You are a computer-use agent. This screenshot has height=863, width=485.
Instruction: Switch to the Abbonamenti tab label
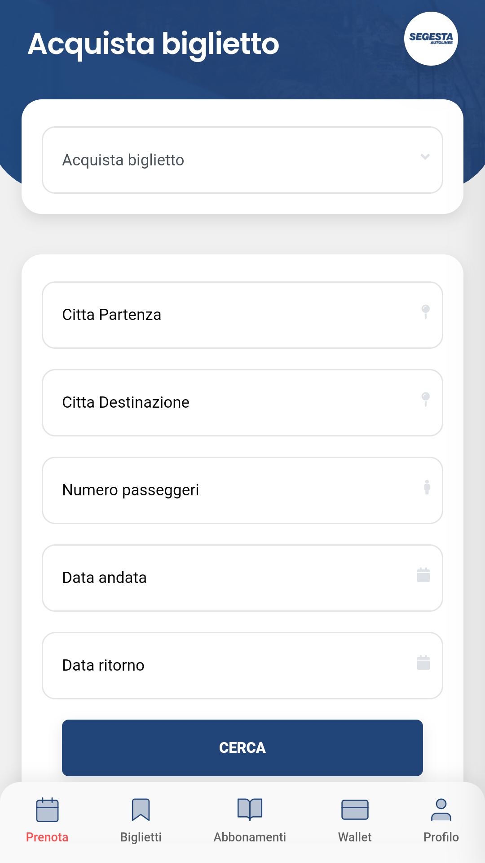coord(250,837)
